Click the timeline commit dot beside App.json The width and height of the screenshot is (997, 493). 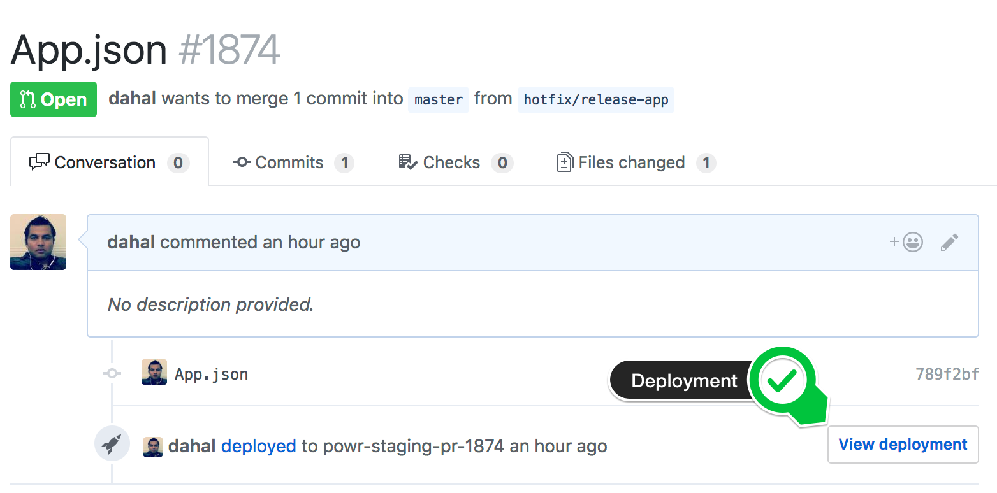point(112,374)
